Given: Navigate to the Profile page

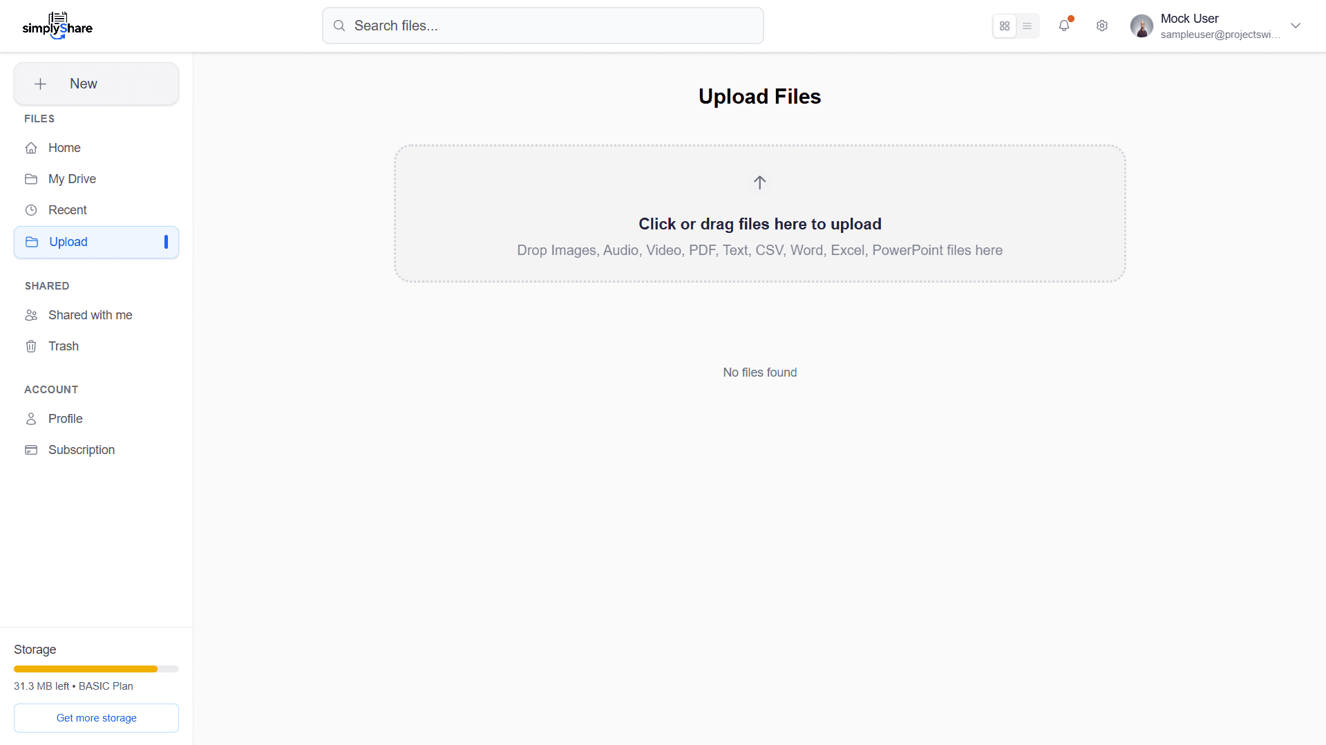Looking at the screenshot, I should (65, 419).
